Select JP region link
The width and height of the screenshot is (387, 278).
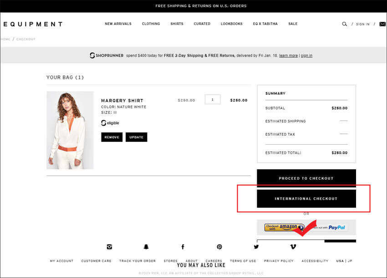tap(350, 261)
